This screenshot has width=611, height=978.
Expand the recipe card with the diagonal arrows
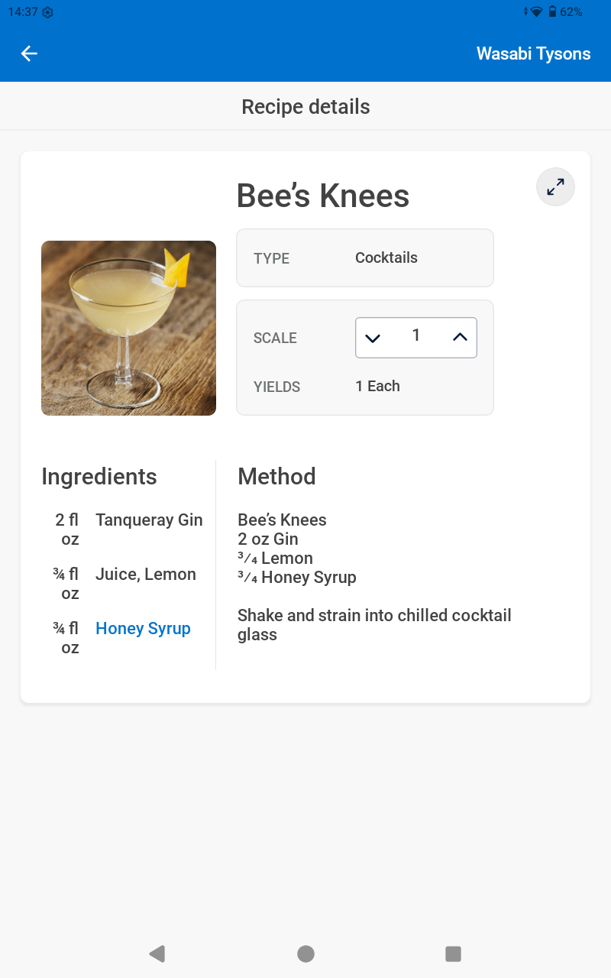[x=555, y=186]
